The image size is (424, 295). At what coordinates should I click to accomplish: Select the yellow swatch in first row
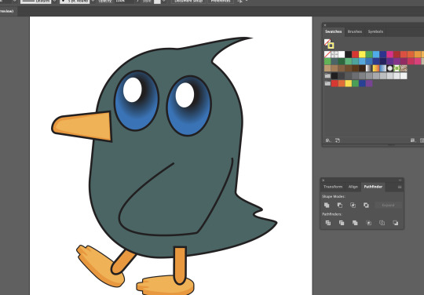pyautogui.click(x=362, y=54)
